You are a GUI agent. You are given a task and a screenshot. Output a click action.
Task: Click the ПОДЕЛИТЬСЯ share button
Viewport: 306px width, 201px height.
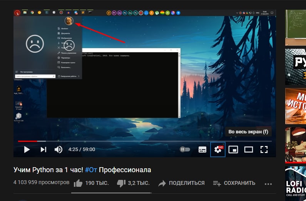click(x=181, y=183)
